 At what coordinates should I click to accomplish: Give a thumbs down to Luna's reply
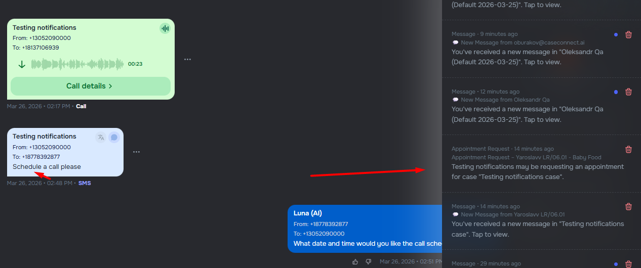368,261
